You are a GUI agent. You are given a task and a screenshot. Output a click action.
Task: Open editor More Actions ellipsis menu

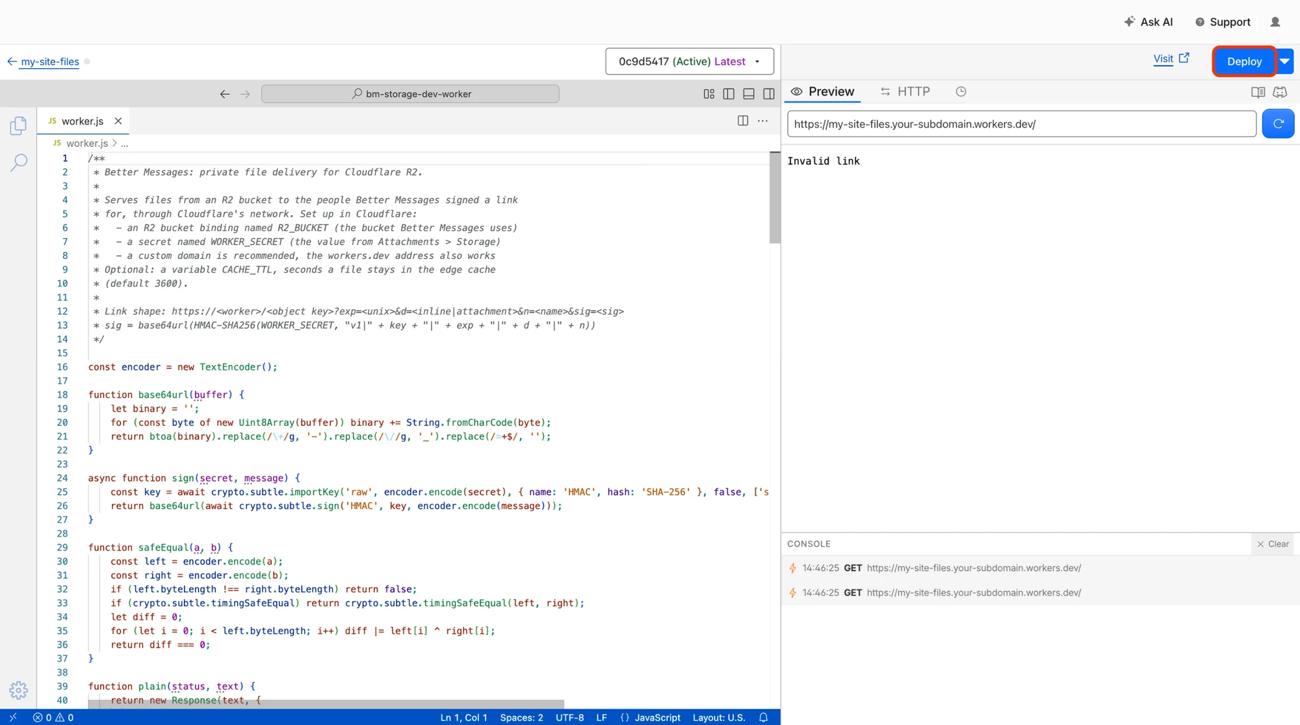coord(763,120)
